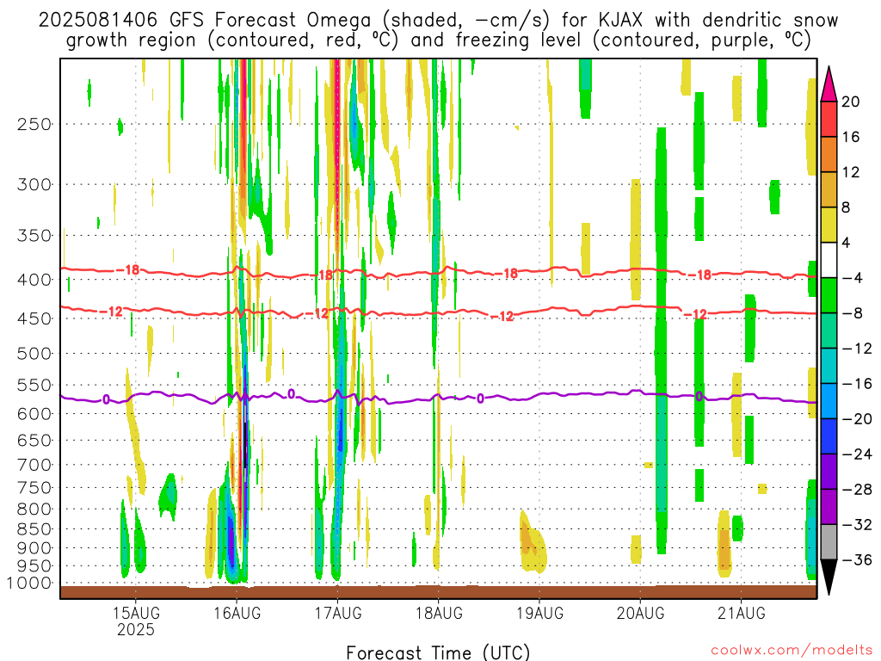Click the 300 pressure level label
This screenshot has width=881, height=661.
[x=34, y=184]
